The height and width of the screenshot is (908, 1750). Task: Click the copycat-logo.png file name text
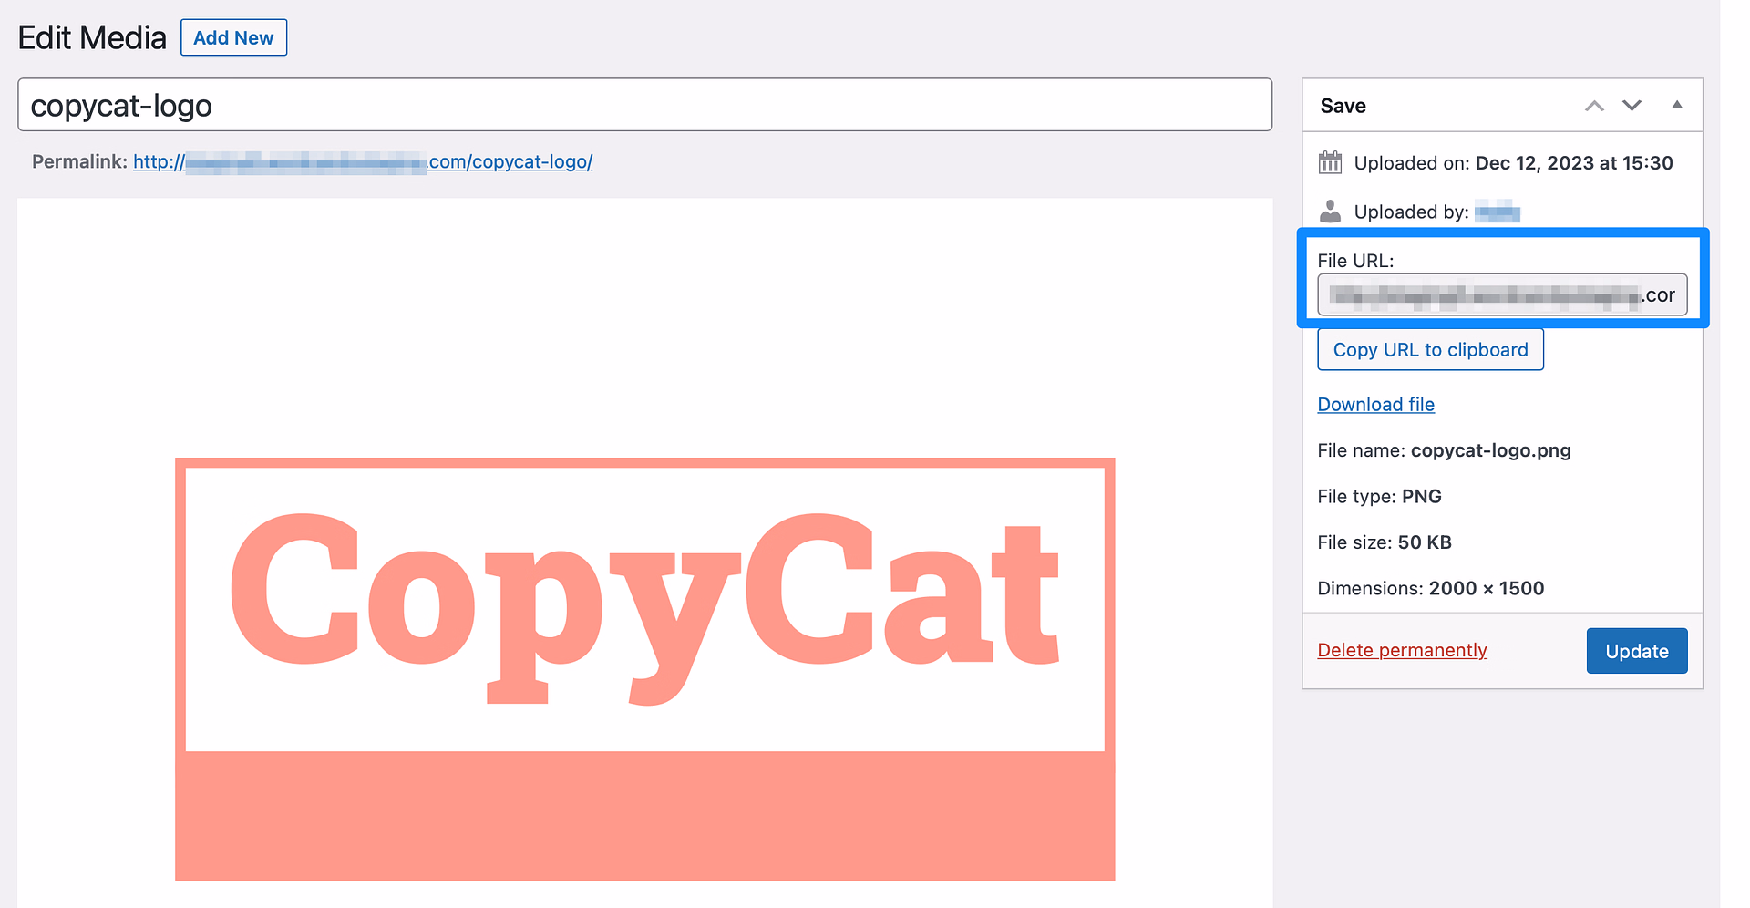click(1490, 449)
